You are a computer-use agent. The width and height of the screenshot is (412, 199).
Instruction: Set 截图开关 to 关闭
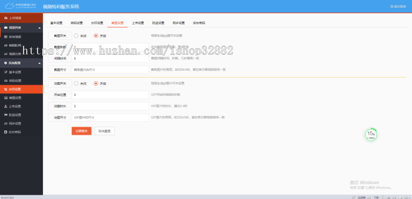click(x=76, y=36)
